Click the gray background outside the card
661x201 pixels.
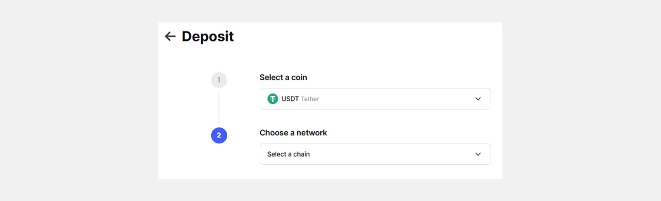click(77, 103)
